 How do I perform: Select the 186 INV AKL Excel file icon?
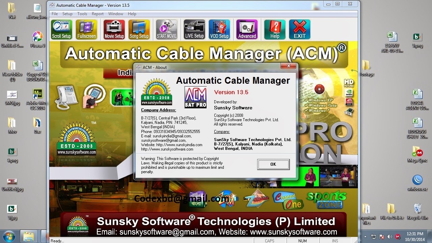coord(392,42)
